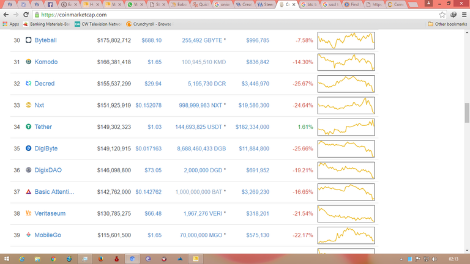Image resolution: width=470 pixels, height=264 pixels.
Task: Open the Byteball coin link
Action: tap(45, 40)
